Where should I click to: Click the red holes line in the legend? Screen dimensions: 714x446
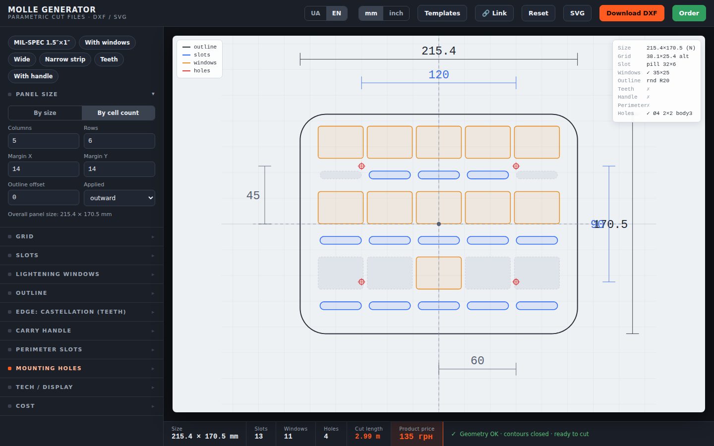pos(186,71)
